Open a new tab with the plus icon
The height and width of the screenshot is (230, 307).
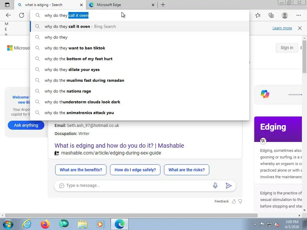click(x=163, y=5)
